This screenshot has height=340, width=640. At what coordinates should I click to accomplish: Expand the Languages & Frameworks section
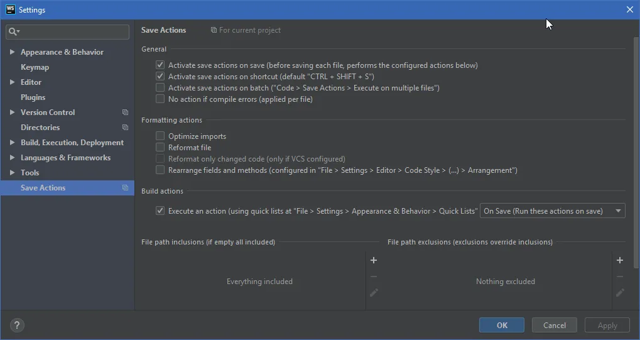(x=12, y=157)
